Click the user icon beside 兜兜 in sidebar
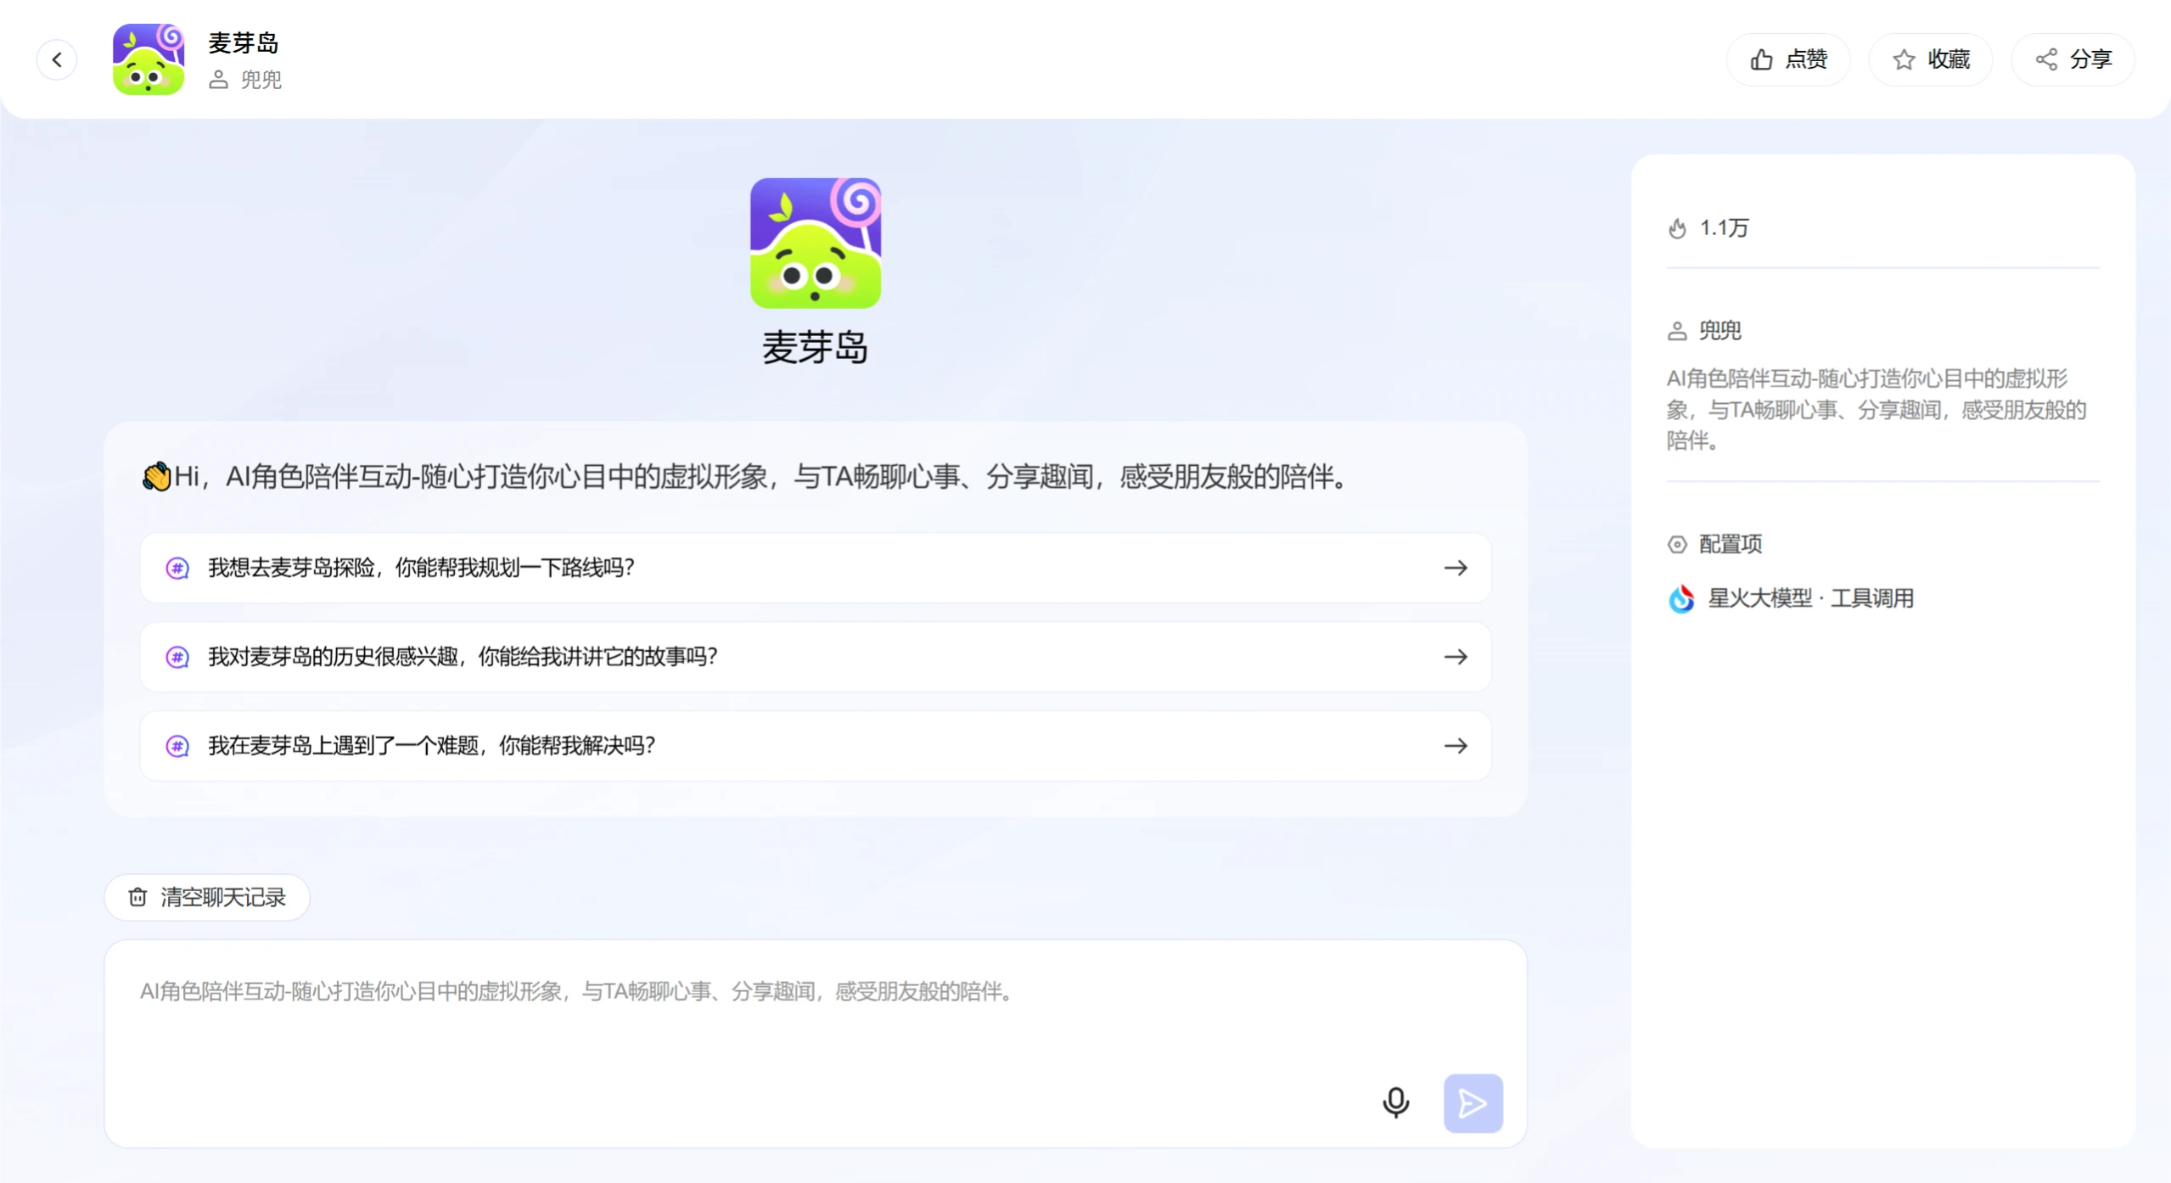The image size is (2171, 1183). point(1678,331)
